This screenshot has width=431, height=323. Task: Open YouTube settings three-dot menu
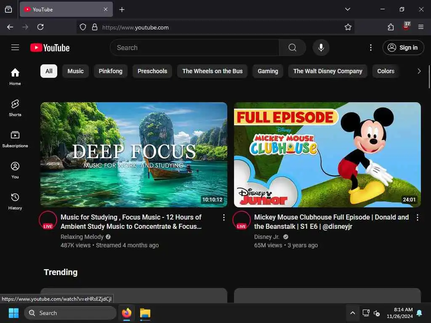coord(371,48)
